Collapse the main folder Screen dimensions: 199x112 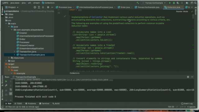(x=6, y=24)
